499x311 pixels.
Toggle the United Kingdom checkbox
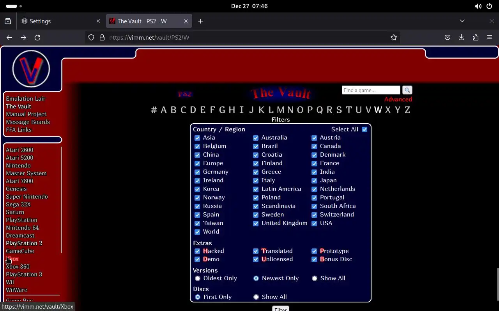(x=256, y=223)
